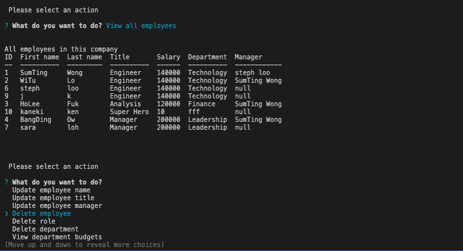The image size is (463, 251).
Task: Click first name 'WiTu'
Action: pyautogui.click(x=28, y=80)
